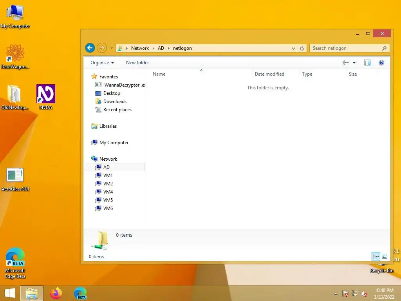Open the recent locations dropdown arrow

[x=112, y=48]
